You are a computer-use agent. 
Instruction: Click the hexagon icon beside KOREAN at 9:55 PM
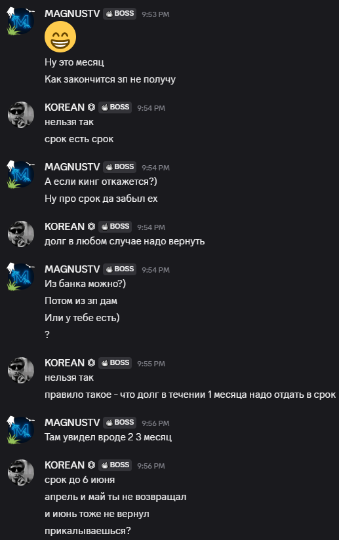tap(91, 362)
